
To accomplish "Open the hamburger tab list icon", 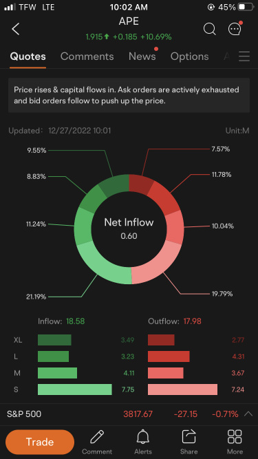I will coord(244,56).
